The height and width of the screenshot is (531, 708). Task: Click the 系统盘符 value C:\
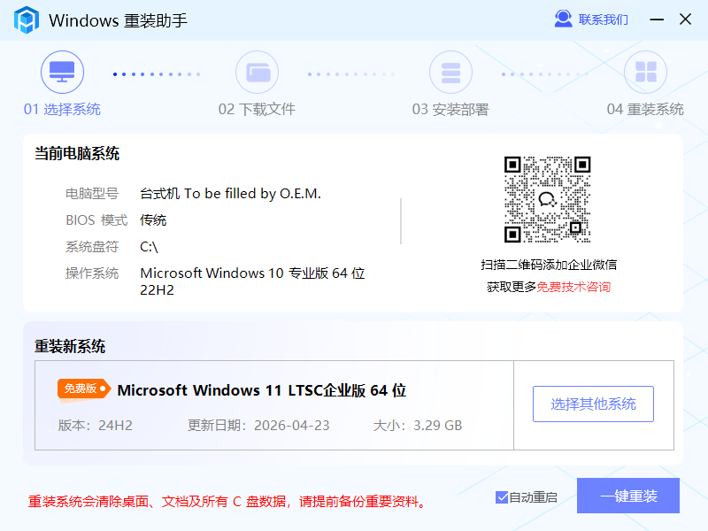(149, 247)
